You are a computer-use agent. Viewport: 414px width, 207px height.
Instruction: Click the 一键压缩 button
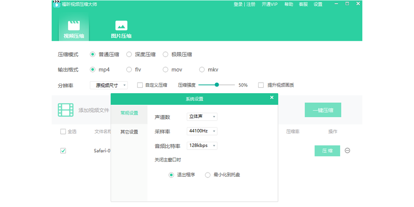click(323, 110)
